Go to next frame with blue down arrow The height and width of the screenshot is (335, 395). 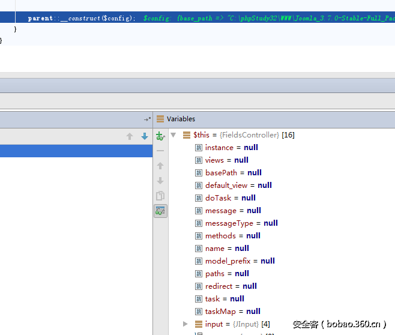click(x=144, y=136)
